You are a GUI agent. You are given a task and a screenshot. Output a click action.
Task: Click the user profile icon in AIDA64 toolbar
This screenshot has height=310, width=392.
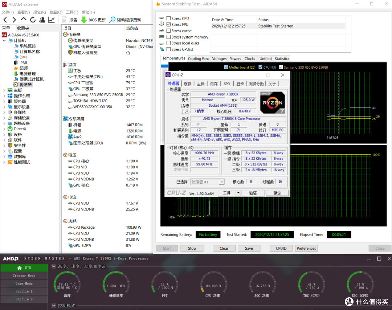[x=42, y=20]
